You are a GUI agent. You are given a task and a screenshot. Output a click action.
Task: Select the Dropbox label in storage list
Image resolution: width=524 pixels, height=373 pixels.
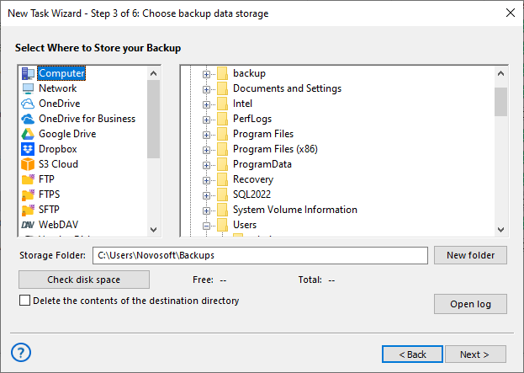[x=58, y=149]
